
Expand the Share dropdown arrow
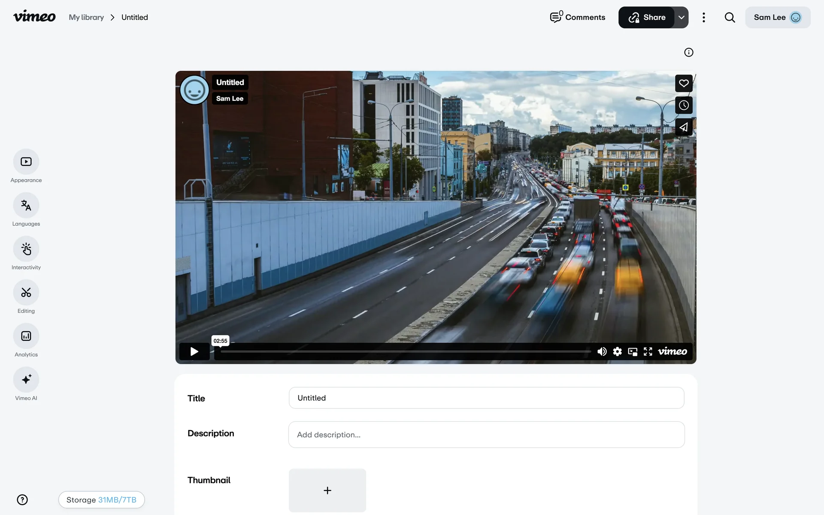[681, 18]
